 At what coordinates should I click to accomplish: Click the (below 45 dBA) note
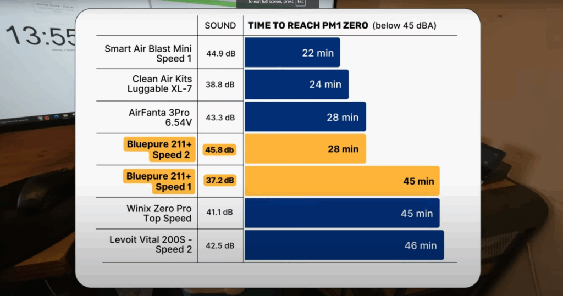tap(404, 25)
